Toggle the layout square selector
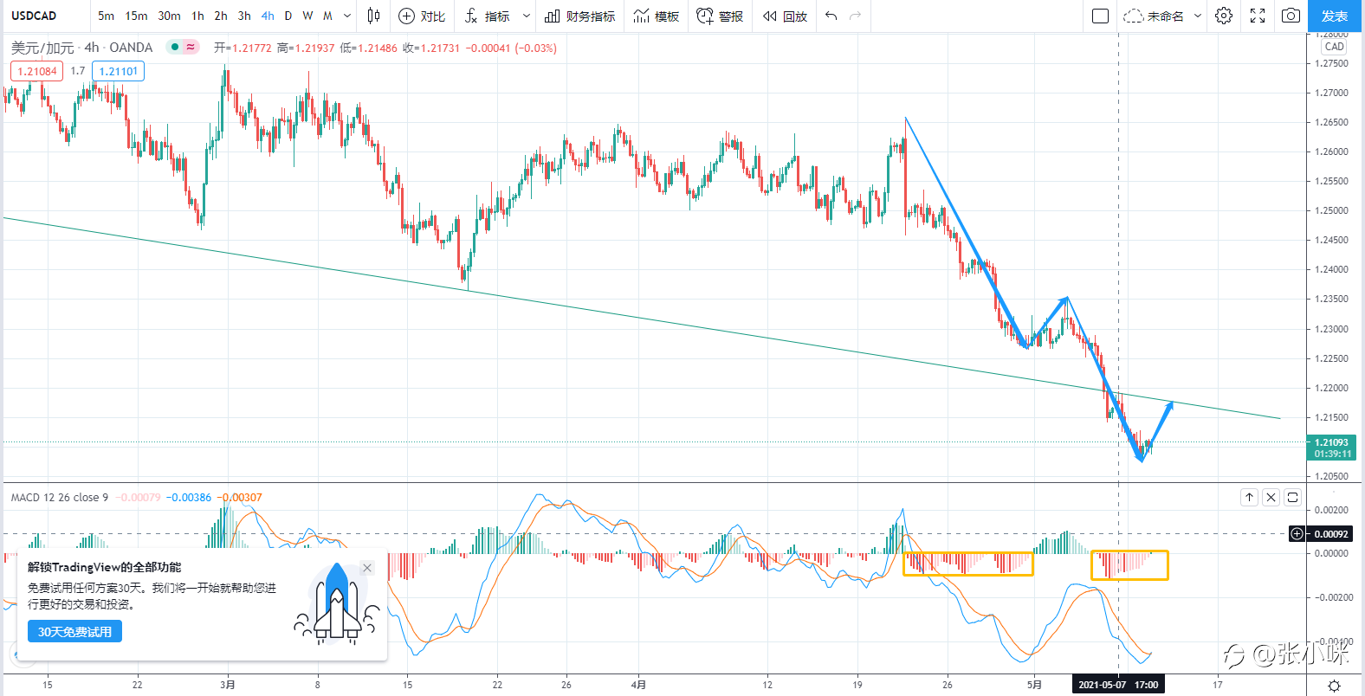 1101,16
